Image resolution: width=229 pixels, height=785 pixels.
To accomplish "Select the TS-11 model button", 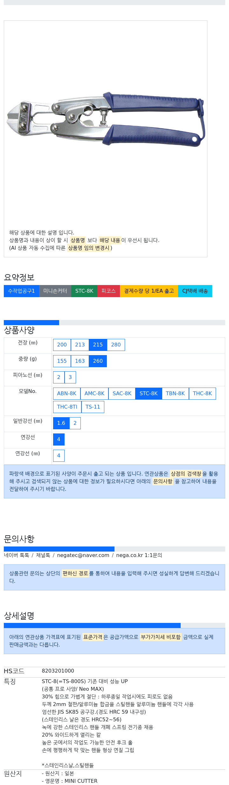I will pos(93,407).
